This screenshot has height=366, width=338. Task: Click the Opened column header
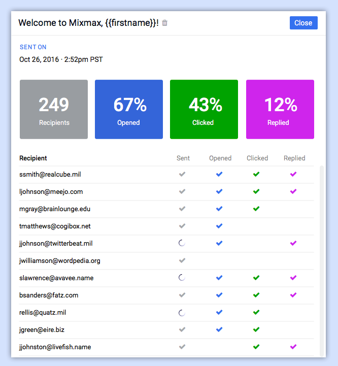click(x=220, y=158)
